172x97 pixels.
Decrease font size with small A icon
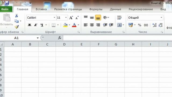(x=77, y=18)
